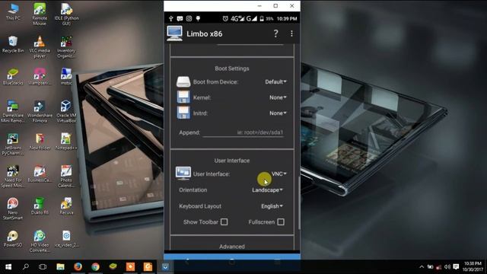Open Wampserver desktop icon
This screenshot has height=274, width=487.
coord(40,76)
